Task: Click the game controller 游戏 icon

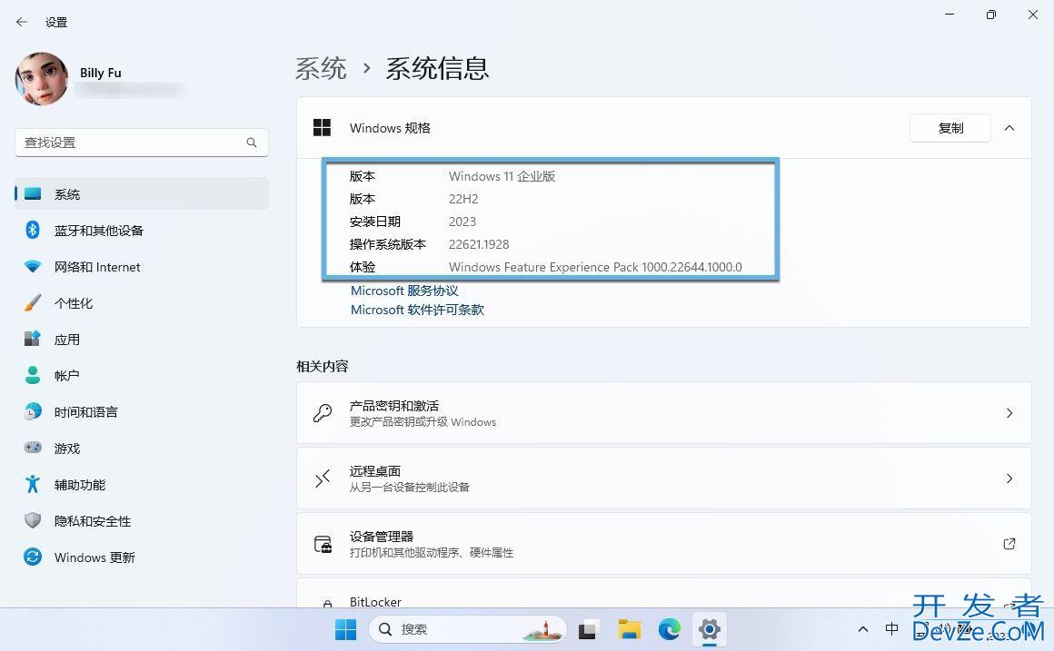Action: 33,448
